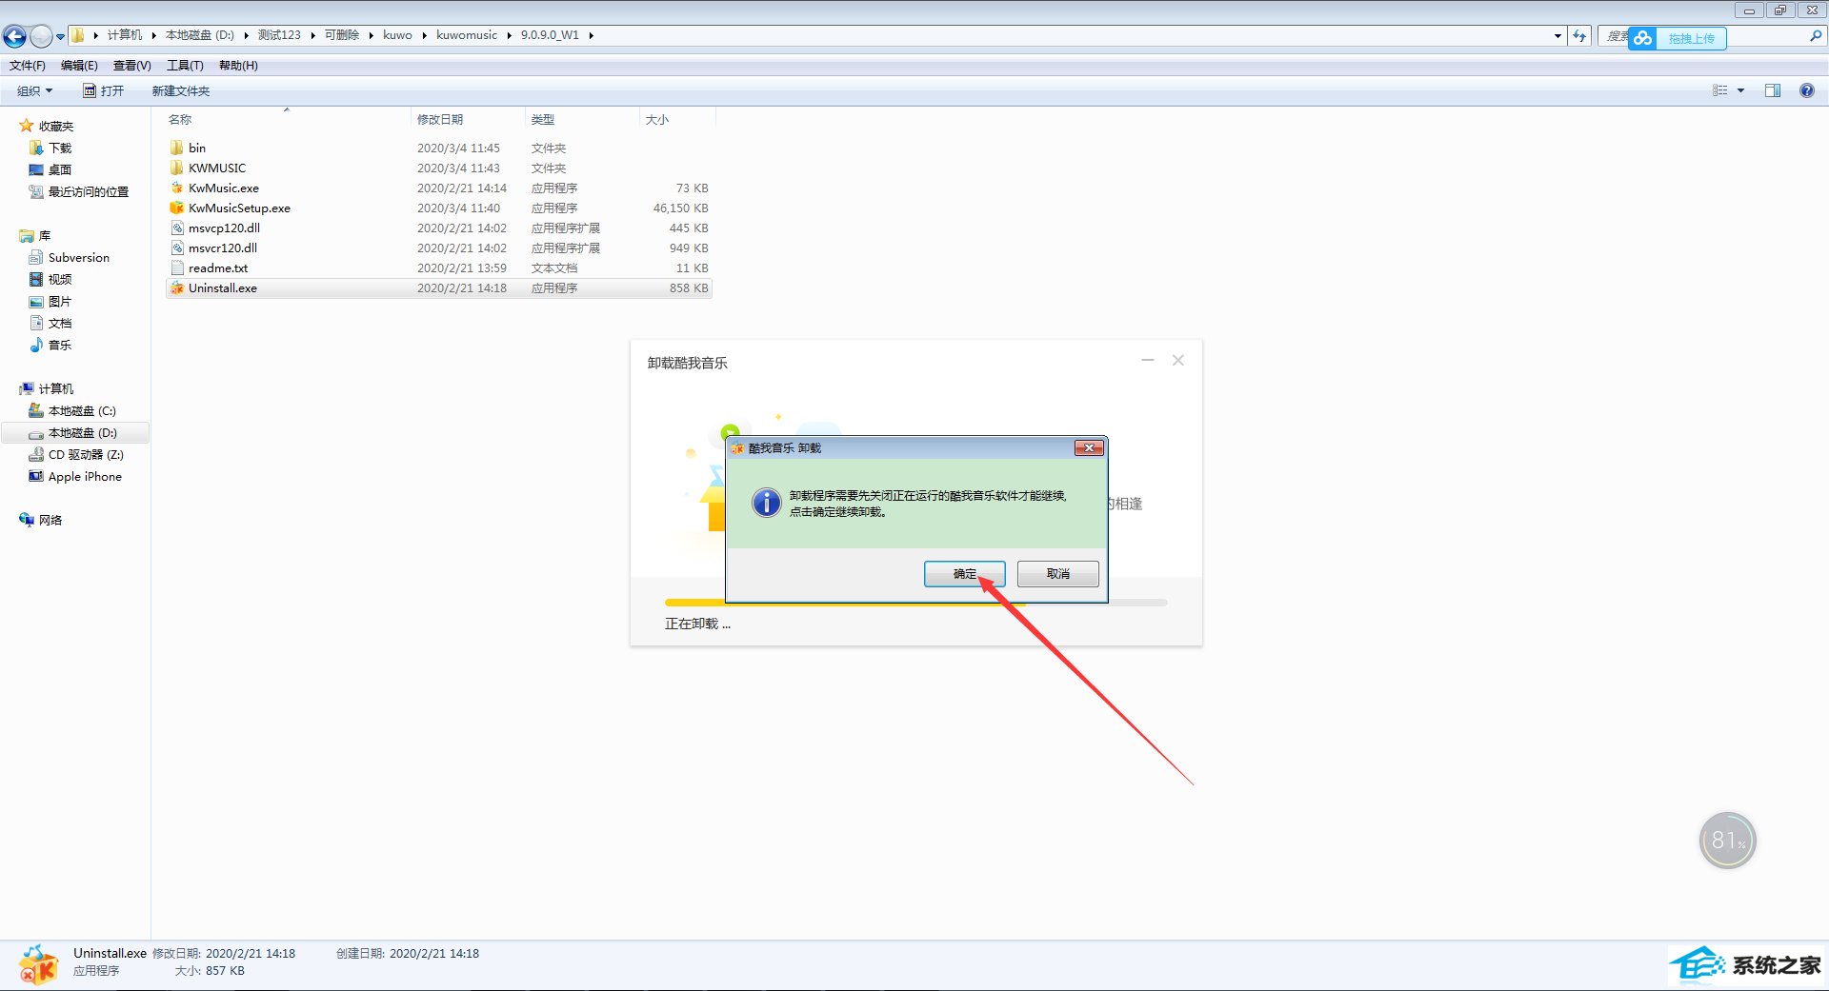
Task: Click the 确定 button in uninstall dialog
Action: tap(964, 573)
